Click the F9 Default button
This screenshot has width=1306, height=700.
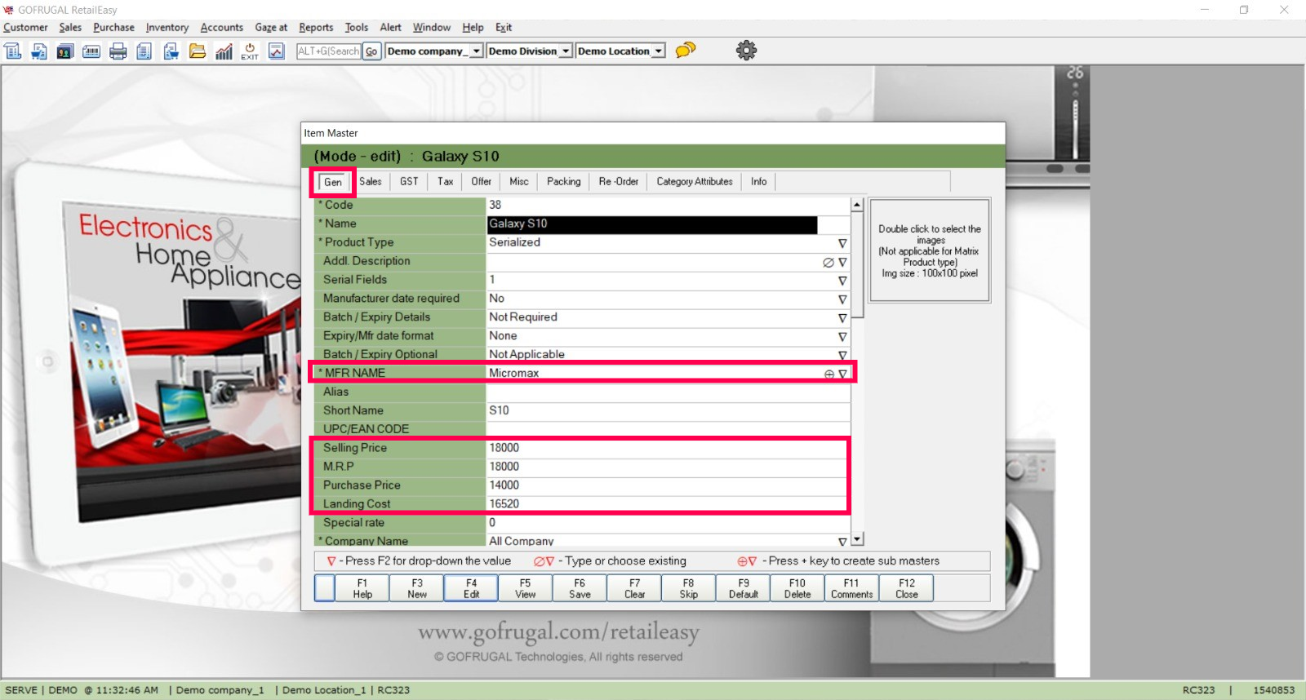coord(744,588)
